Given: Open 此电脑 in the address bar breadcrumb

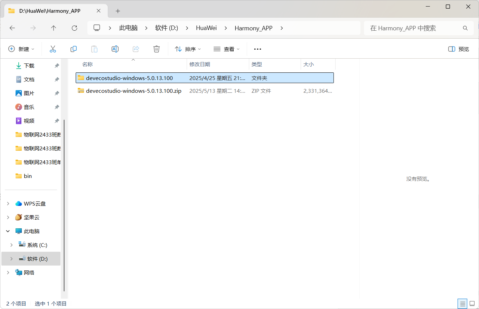Looking at the screenshot, I should 129,28.
